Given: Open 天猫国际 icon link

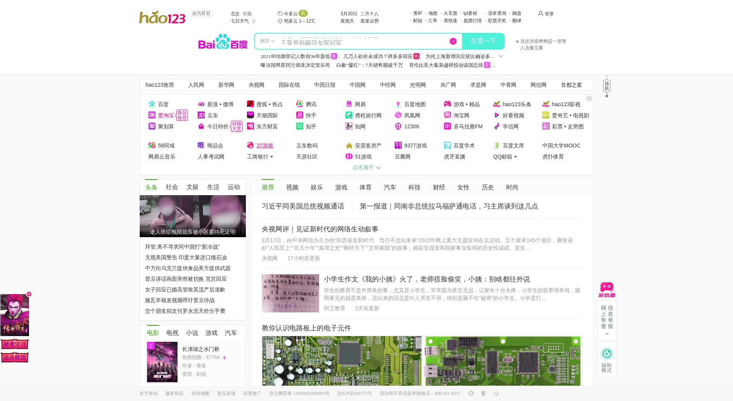Looking at the screenshot, I should coord(250,115).
